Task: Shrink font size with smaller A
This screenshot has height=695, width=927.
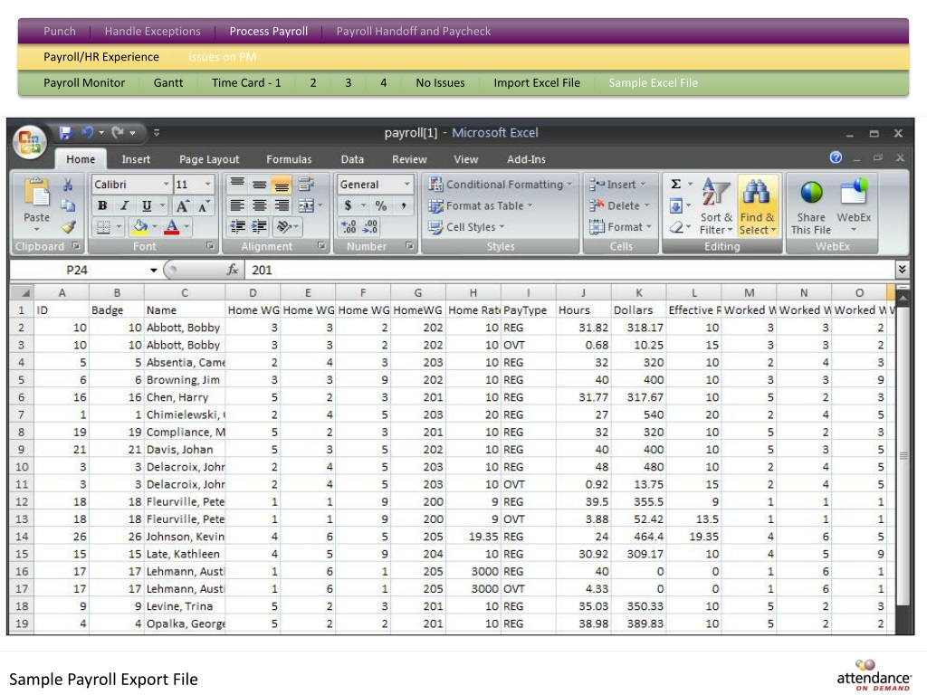Action: point(204,206)
